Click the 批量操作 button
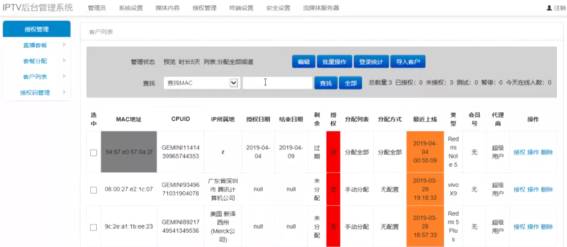This screenshot has width=567, height=247. [334, 62]
